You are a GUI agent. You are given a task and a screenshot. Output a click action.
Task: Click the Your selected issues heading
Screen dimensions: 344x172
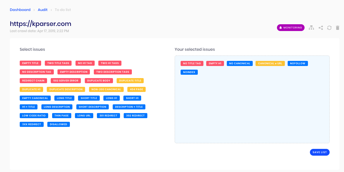coord(195,49)
